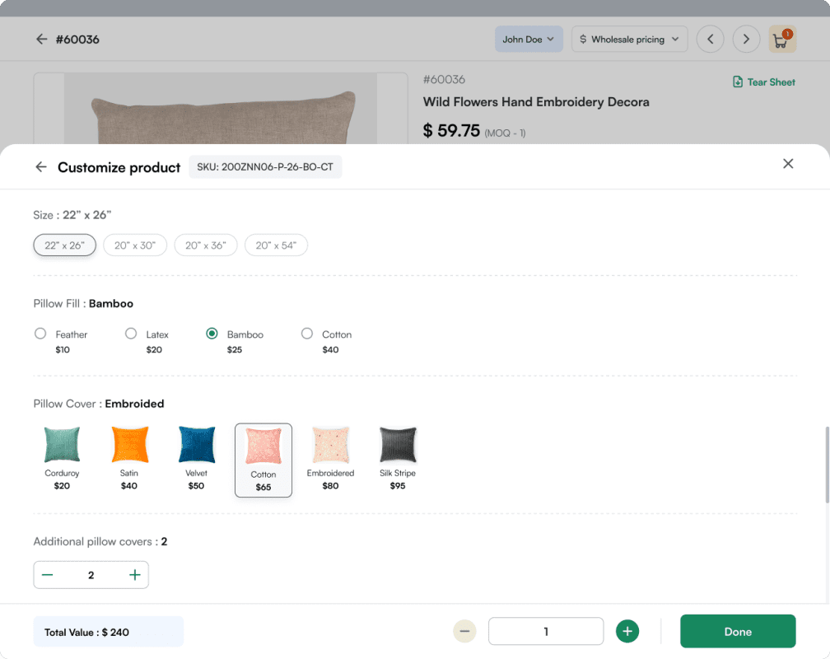Click the Tear Sheet download icon
830x659 pixels.
pos(739,82)
